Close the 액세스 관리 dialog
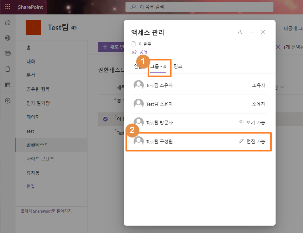Viewport: 303px width, 233px height. pos(263,32)
